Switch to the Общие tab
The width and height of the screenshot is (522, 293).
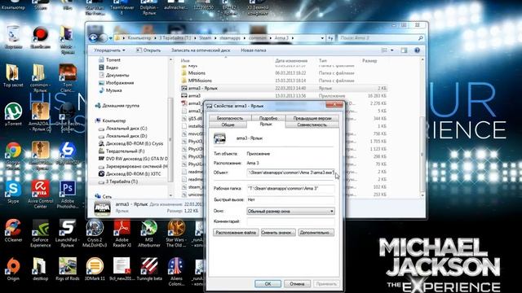point(228,125)
